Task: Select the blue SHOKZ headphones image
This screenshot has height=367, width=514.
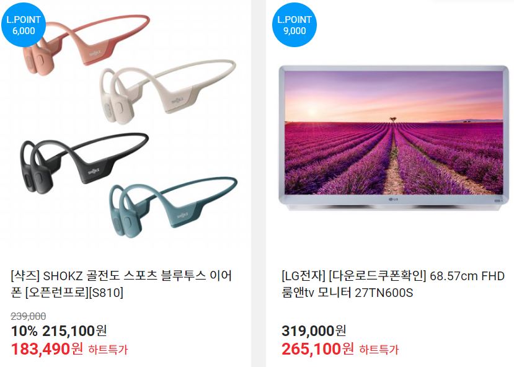Action: click(173, 207)
